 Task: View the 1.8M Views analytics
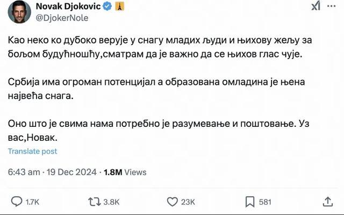(x=125, y=173)
